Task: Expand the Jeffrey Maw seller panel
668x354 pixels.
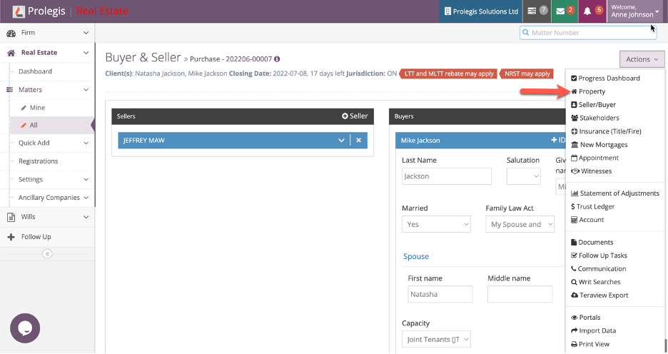Action: (341, 141)
